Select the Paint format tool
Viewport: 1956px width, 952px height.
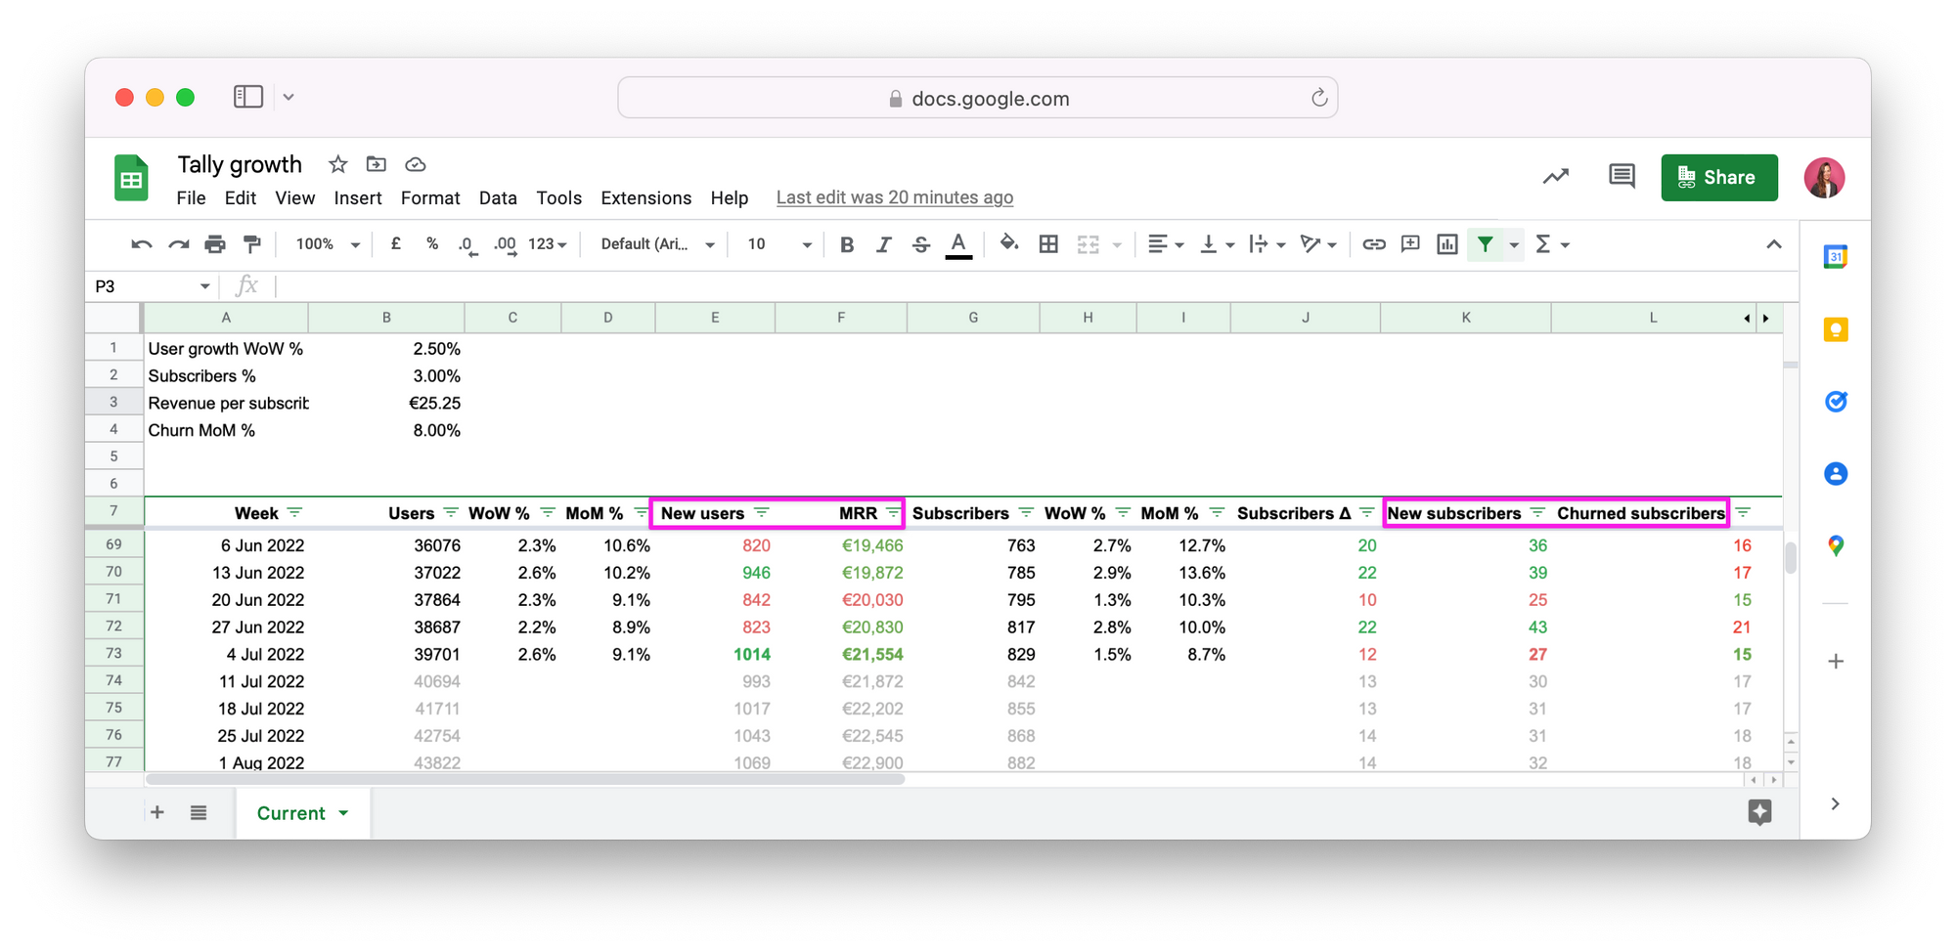click(x=252, y=244)
